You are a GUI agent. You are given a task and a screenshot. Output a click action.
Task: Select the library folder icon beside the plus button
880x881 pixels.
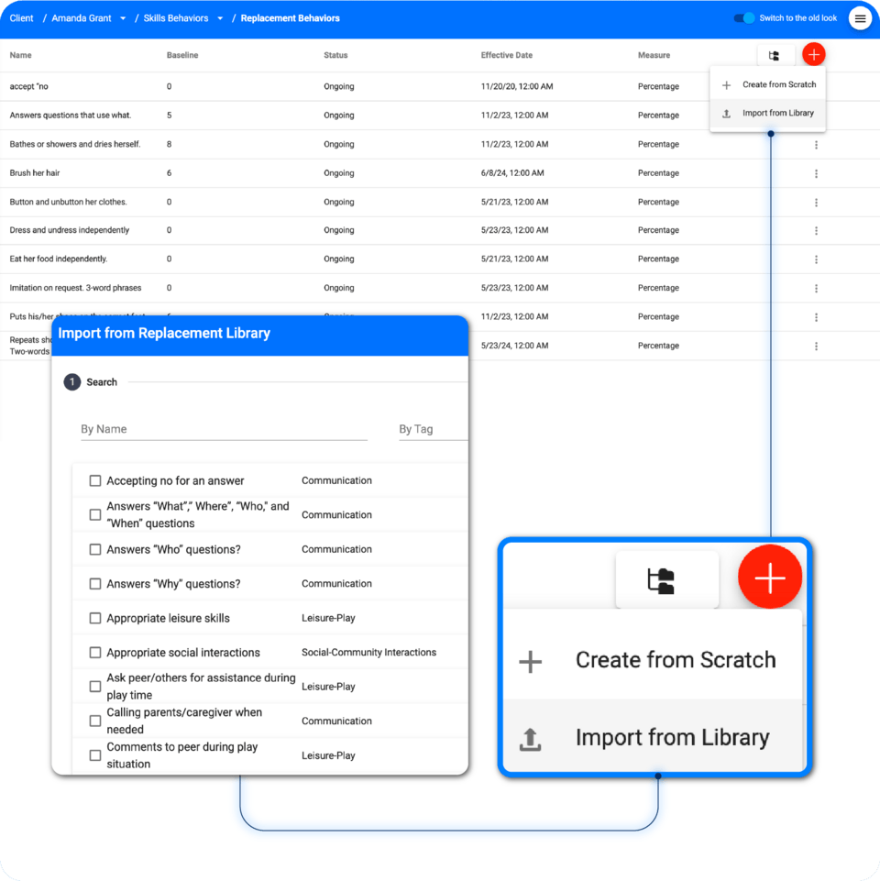click(x=775, y=55)
